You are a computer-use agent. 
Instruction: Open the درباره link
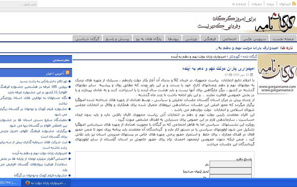tap(270, 4)
